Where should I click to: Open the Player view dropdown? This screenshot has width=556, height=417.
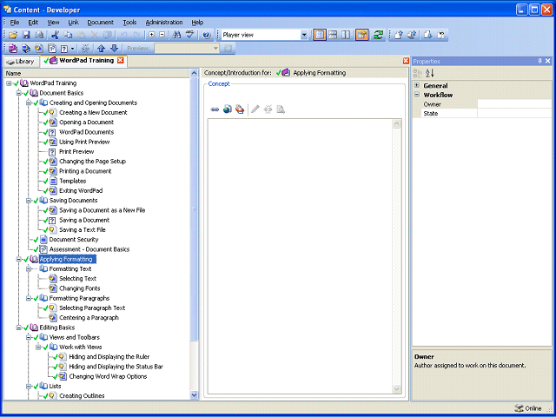(304, 35)
